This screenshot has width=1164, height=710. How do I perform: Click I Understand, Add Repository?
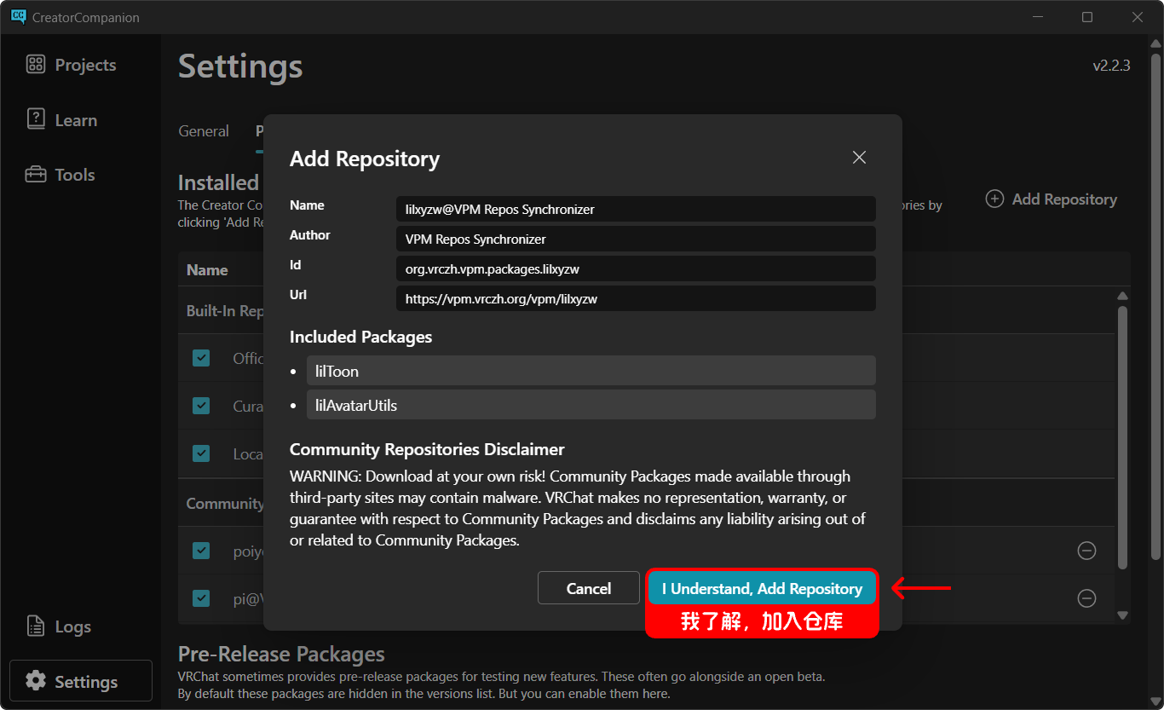click(x=762, y=588)
